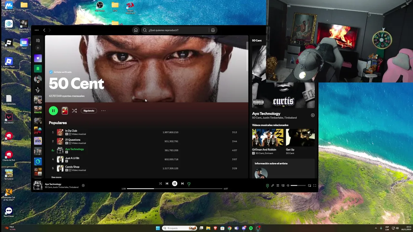Open Brave browser from the taskbar
This screenshot has width=413, height=232.
tap(215, 228)
